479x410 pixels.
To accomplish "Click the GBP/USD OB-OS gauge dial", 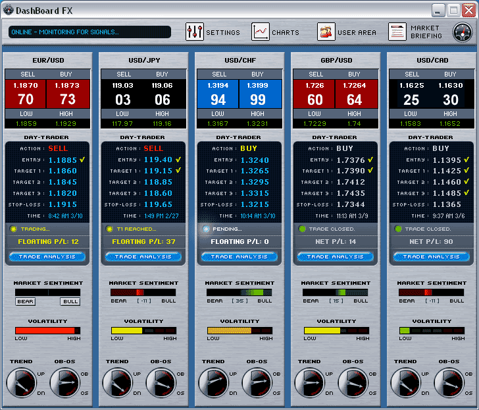I will coord(353,383).
